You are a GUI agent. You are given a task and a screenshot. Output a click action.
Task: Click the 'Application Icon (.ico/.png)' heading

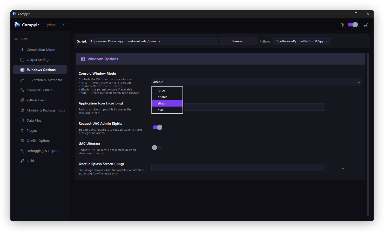click(101, 103)
